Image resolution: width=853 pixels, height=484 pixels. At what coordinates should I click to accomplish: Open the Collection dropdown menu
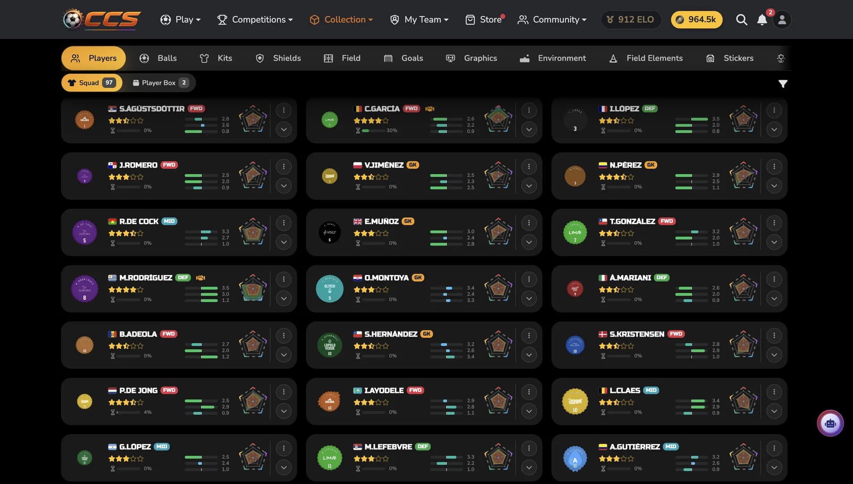pos(341,20)
